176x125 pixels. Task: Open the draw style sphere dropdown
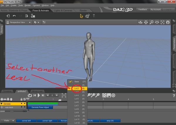pos(36,22)
